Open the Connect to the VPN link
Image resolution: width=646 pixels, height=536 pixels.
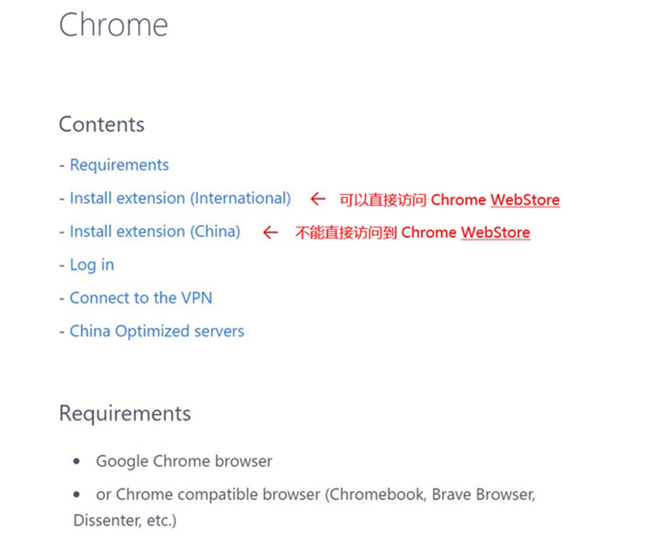pyautogui.click(x=141, y=297)
